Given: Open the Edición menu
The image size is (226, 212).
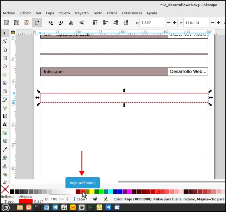Looking at the screenshot, I should 25,13.
